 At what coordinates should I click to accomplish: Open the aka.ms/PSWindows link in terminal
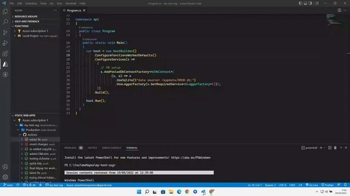(x=191, y=157)
